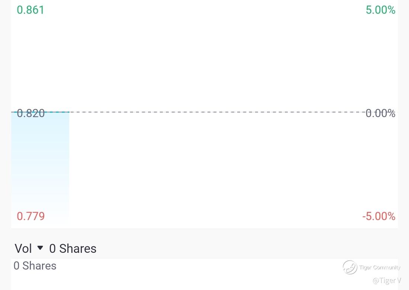Screen dimensions: 409x290
Task: Select the Vol indicator label
Action: pyautogui.click(x=23, y=248)
